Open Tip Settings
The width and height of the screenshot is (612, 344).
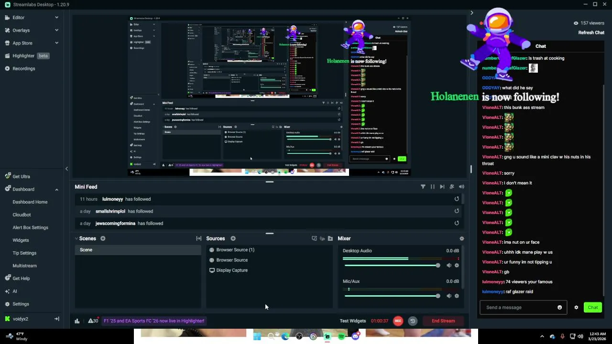[x=24, y=253]
